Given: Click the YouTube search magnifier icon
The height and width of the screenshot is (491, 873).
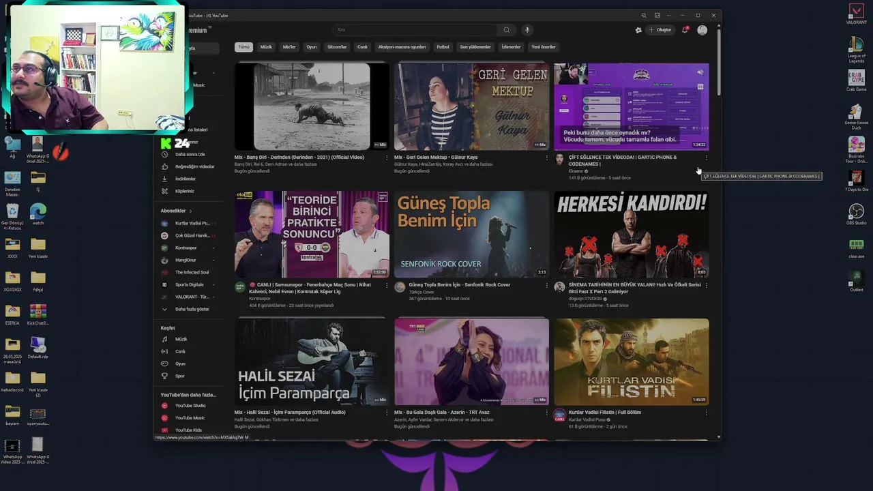Looking at the screenshot, I should tap(506, 30).
